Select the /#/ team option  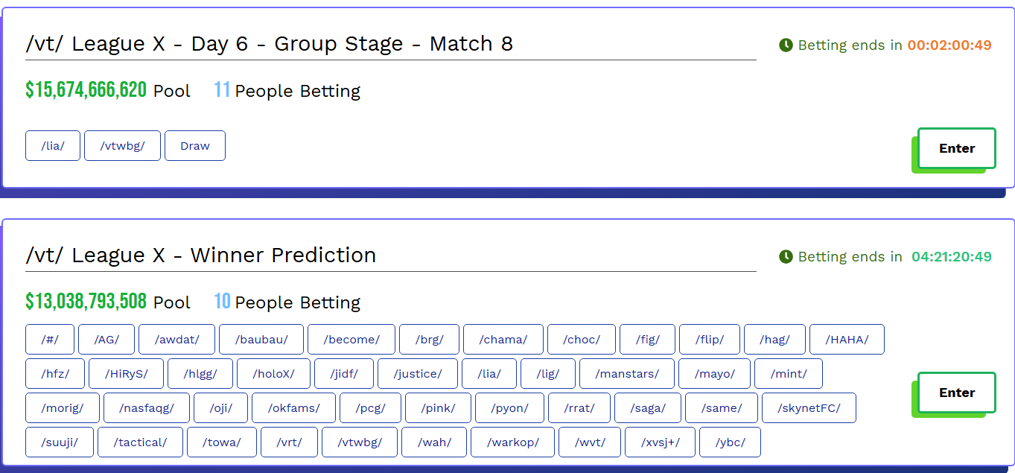[x=49, y=340]
